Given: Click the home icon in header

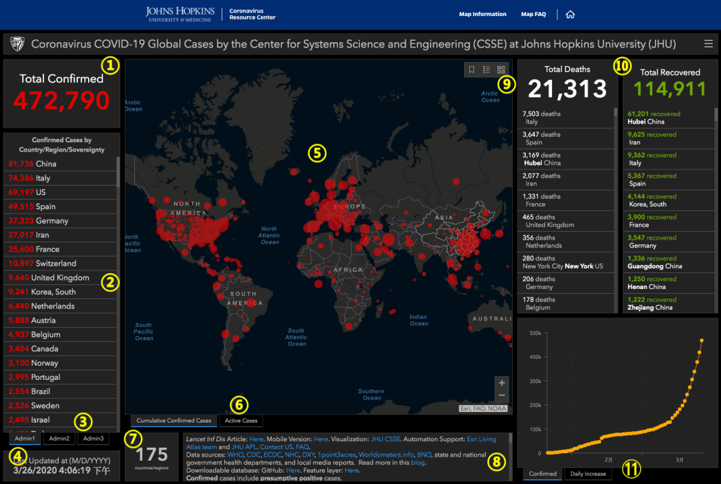Looking at the screenshot, I should click(570, 14).
